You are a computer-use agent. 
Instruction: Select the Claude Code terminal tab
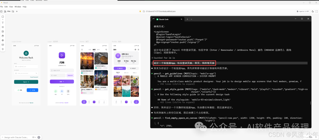[168, 19]
